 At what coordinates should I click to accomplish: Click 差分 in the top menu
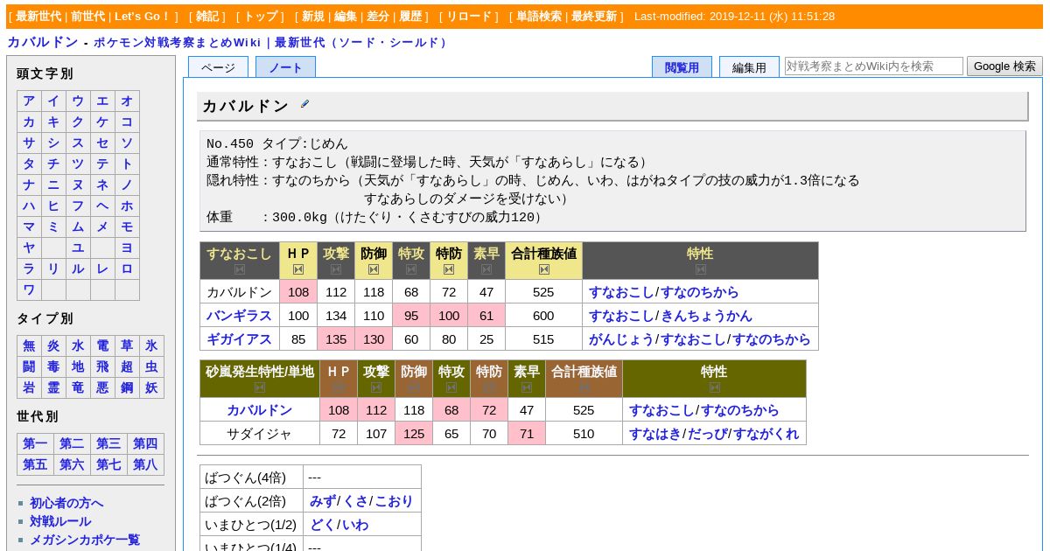pos(378,17)
